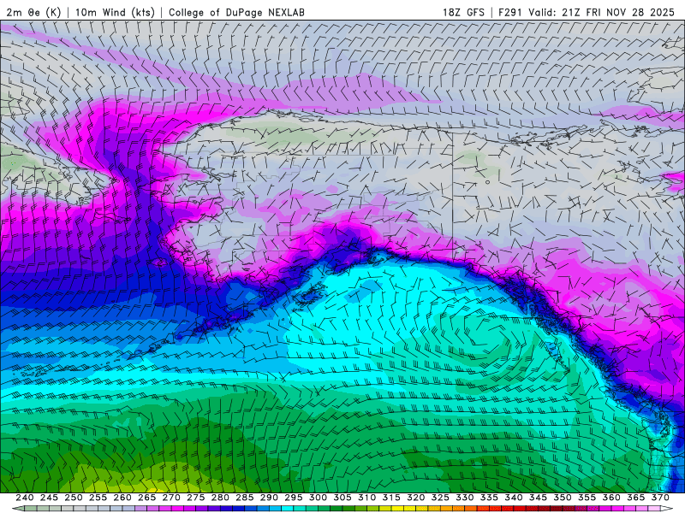
Task: Click the 340 color scale value
Action: [x=514, y=498]
